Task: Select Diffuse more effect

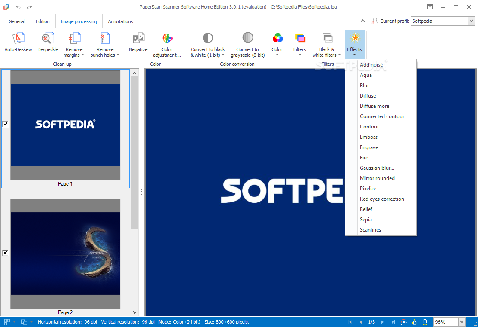Action: click(x=381, y=106)
